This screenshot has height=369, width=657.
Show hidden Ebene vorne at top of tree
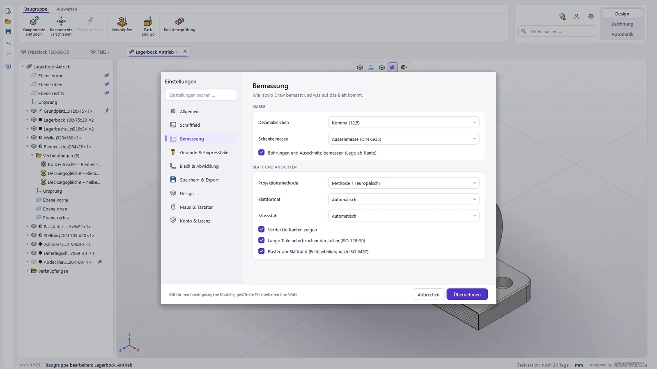(106, 75)
